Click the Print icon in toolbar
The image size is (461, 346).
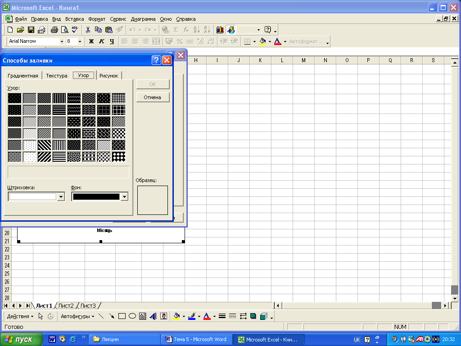[x=54, y=30]
